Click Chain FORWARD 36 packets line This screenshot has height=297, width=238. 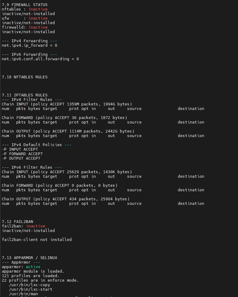64,118
